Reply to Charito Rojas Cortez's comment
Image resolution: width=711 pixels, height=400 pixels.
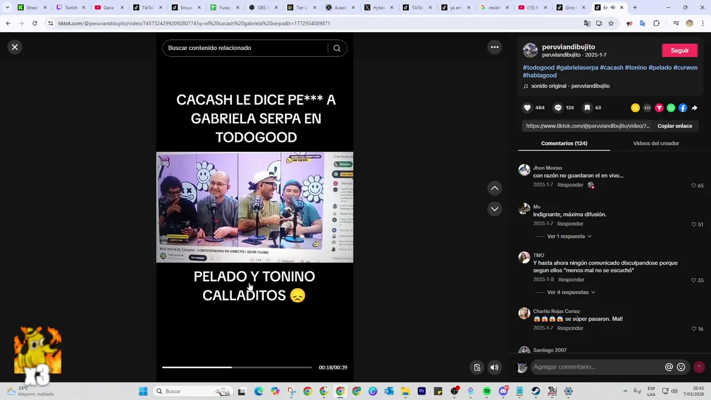point(570,328)
